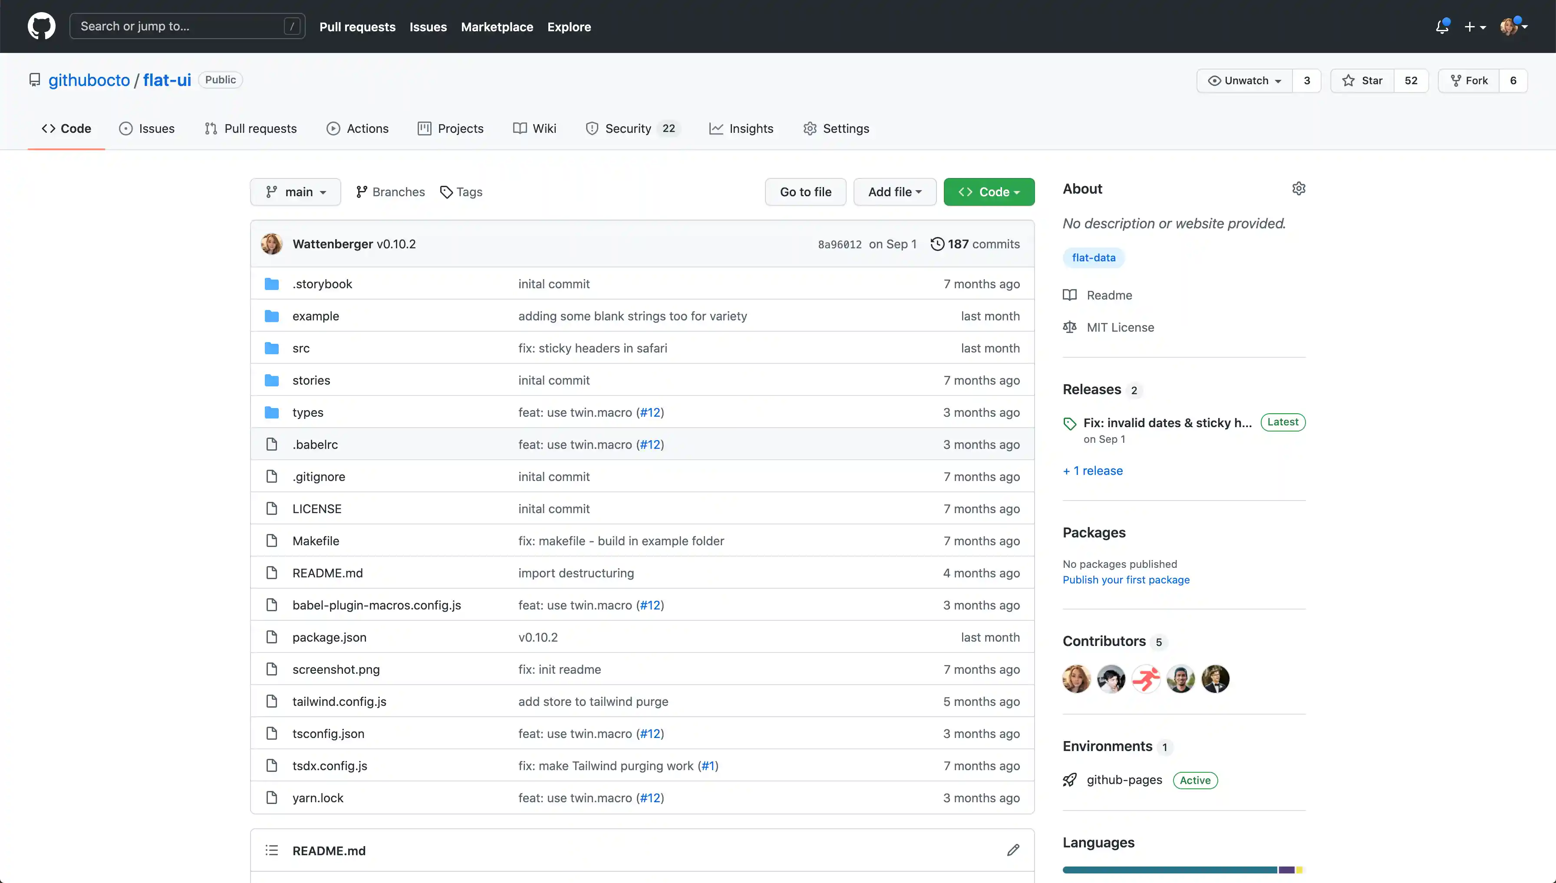Open the Marketplace menu item

[497, 26]
